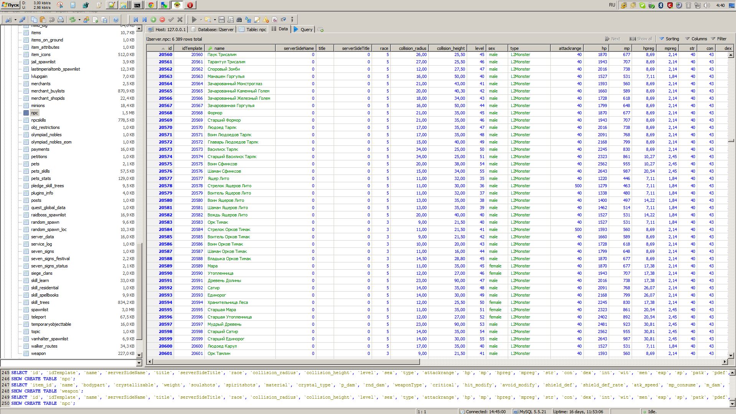The image size is (736, 414).
Task: Click the Copy icon in toolbar
Action: click(x=34, y=20)
